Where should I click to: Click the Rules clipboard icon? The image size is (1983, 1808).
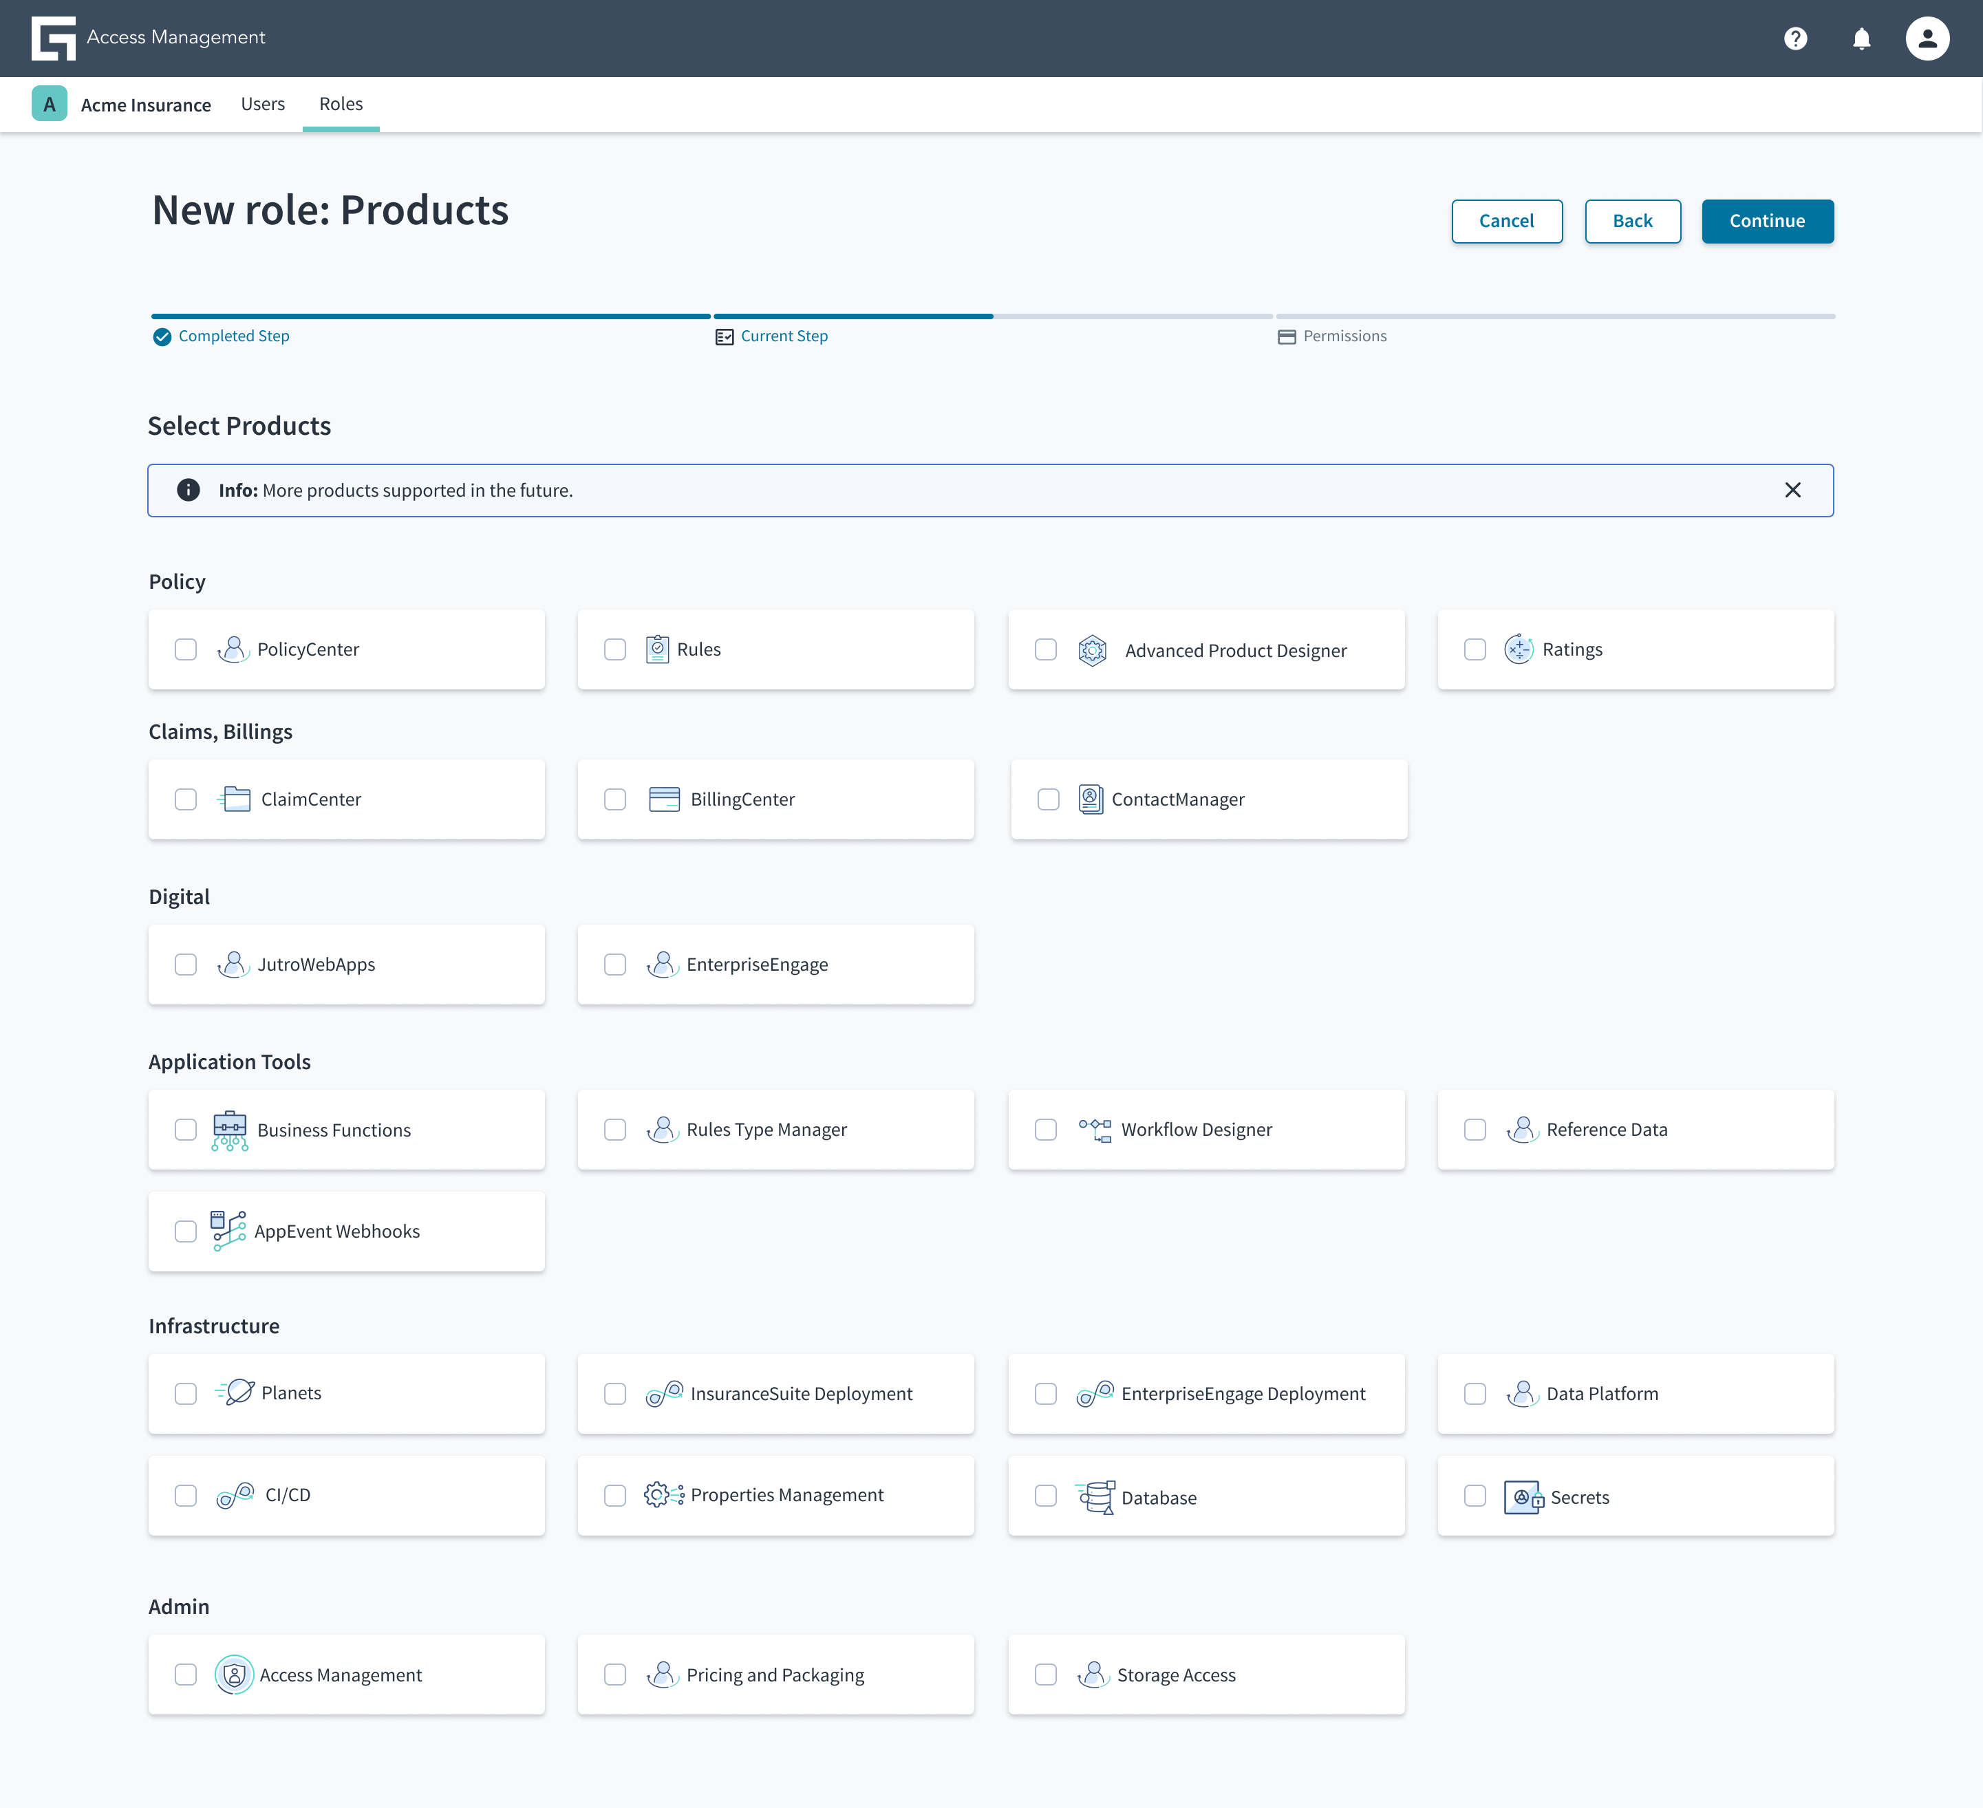point(657,649)
